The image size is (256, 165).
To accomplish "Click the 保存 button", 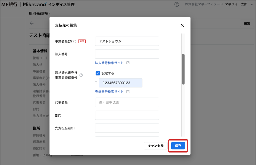I will pos(178,146).
